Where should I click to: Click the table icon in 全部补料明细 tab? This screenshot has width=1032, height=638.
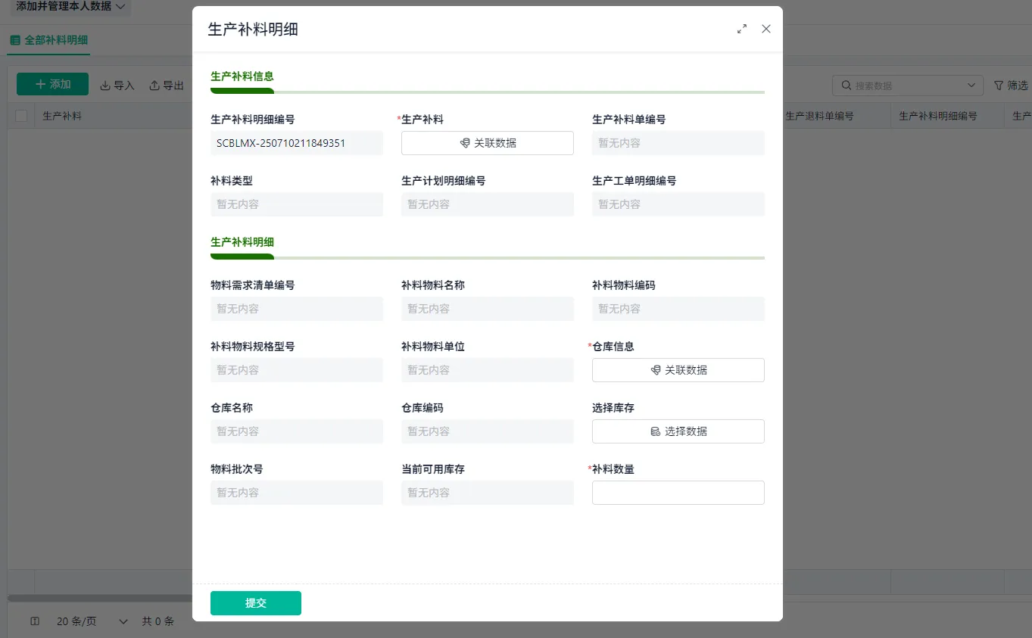pyautogui.click(x=15, y=40)
